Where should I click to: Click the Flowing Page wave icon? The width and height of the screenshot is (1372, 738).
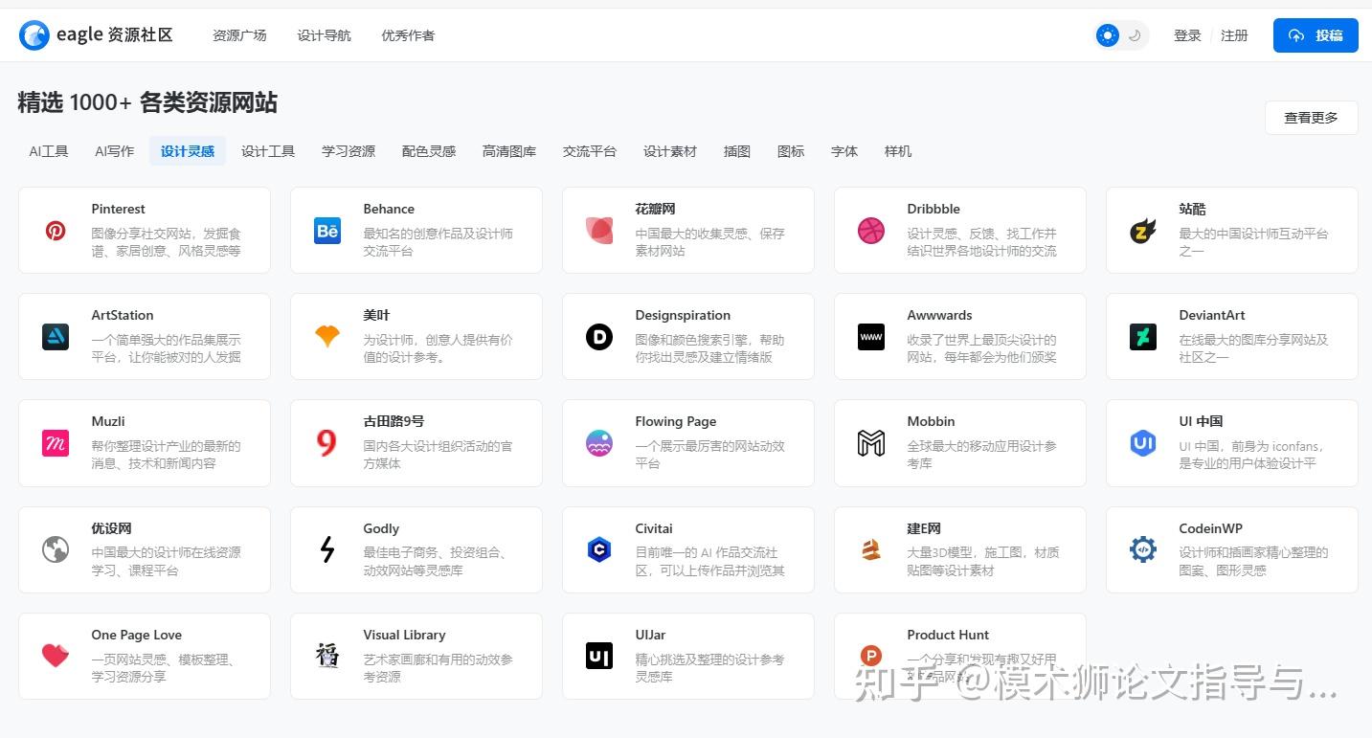599,443
